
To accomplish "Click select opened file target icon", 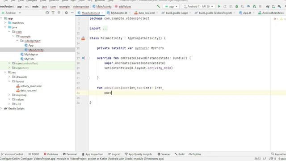I will coord(47,13).
